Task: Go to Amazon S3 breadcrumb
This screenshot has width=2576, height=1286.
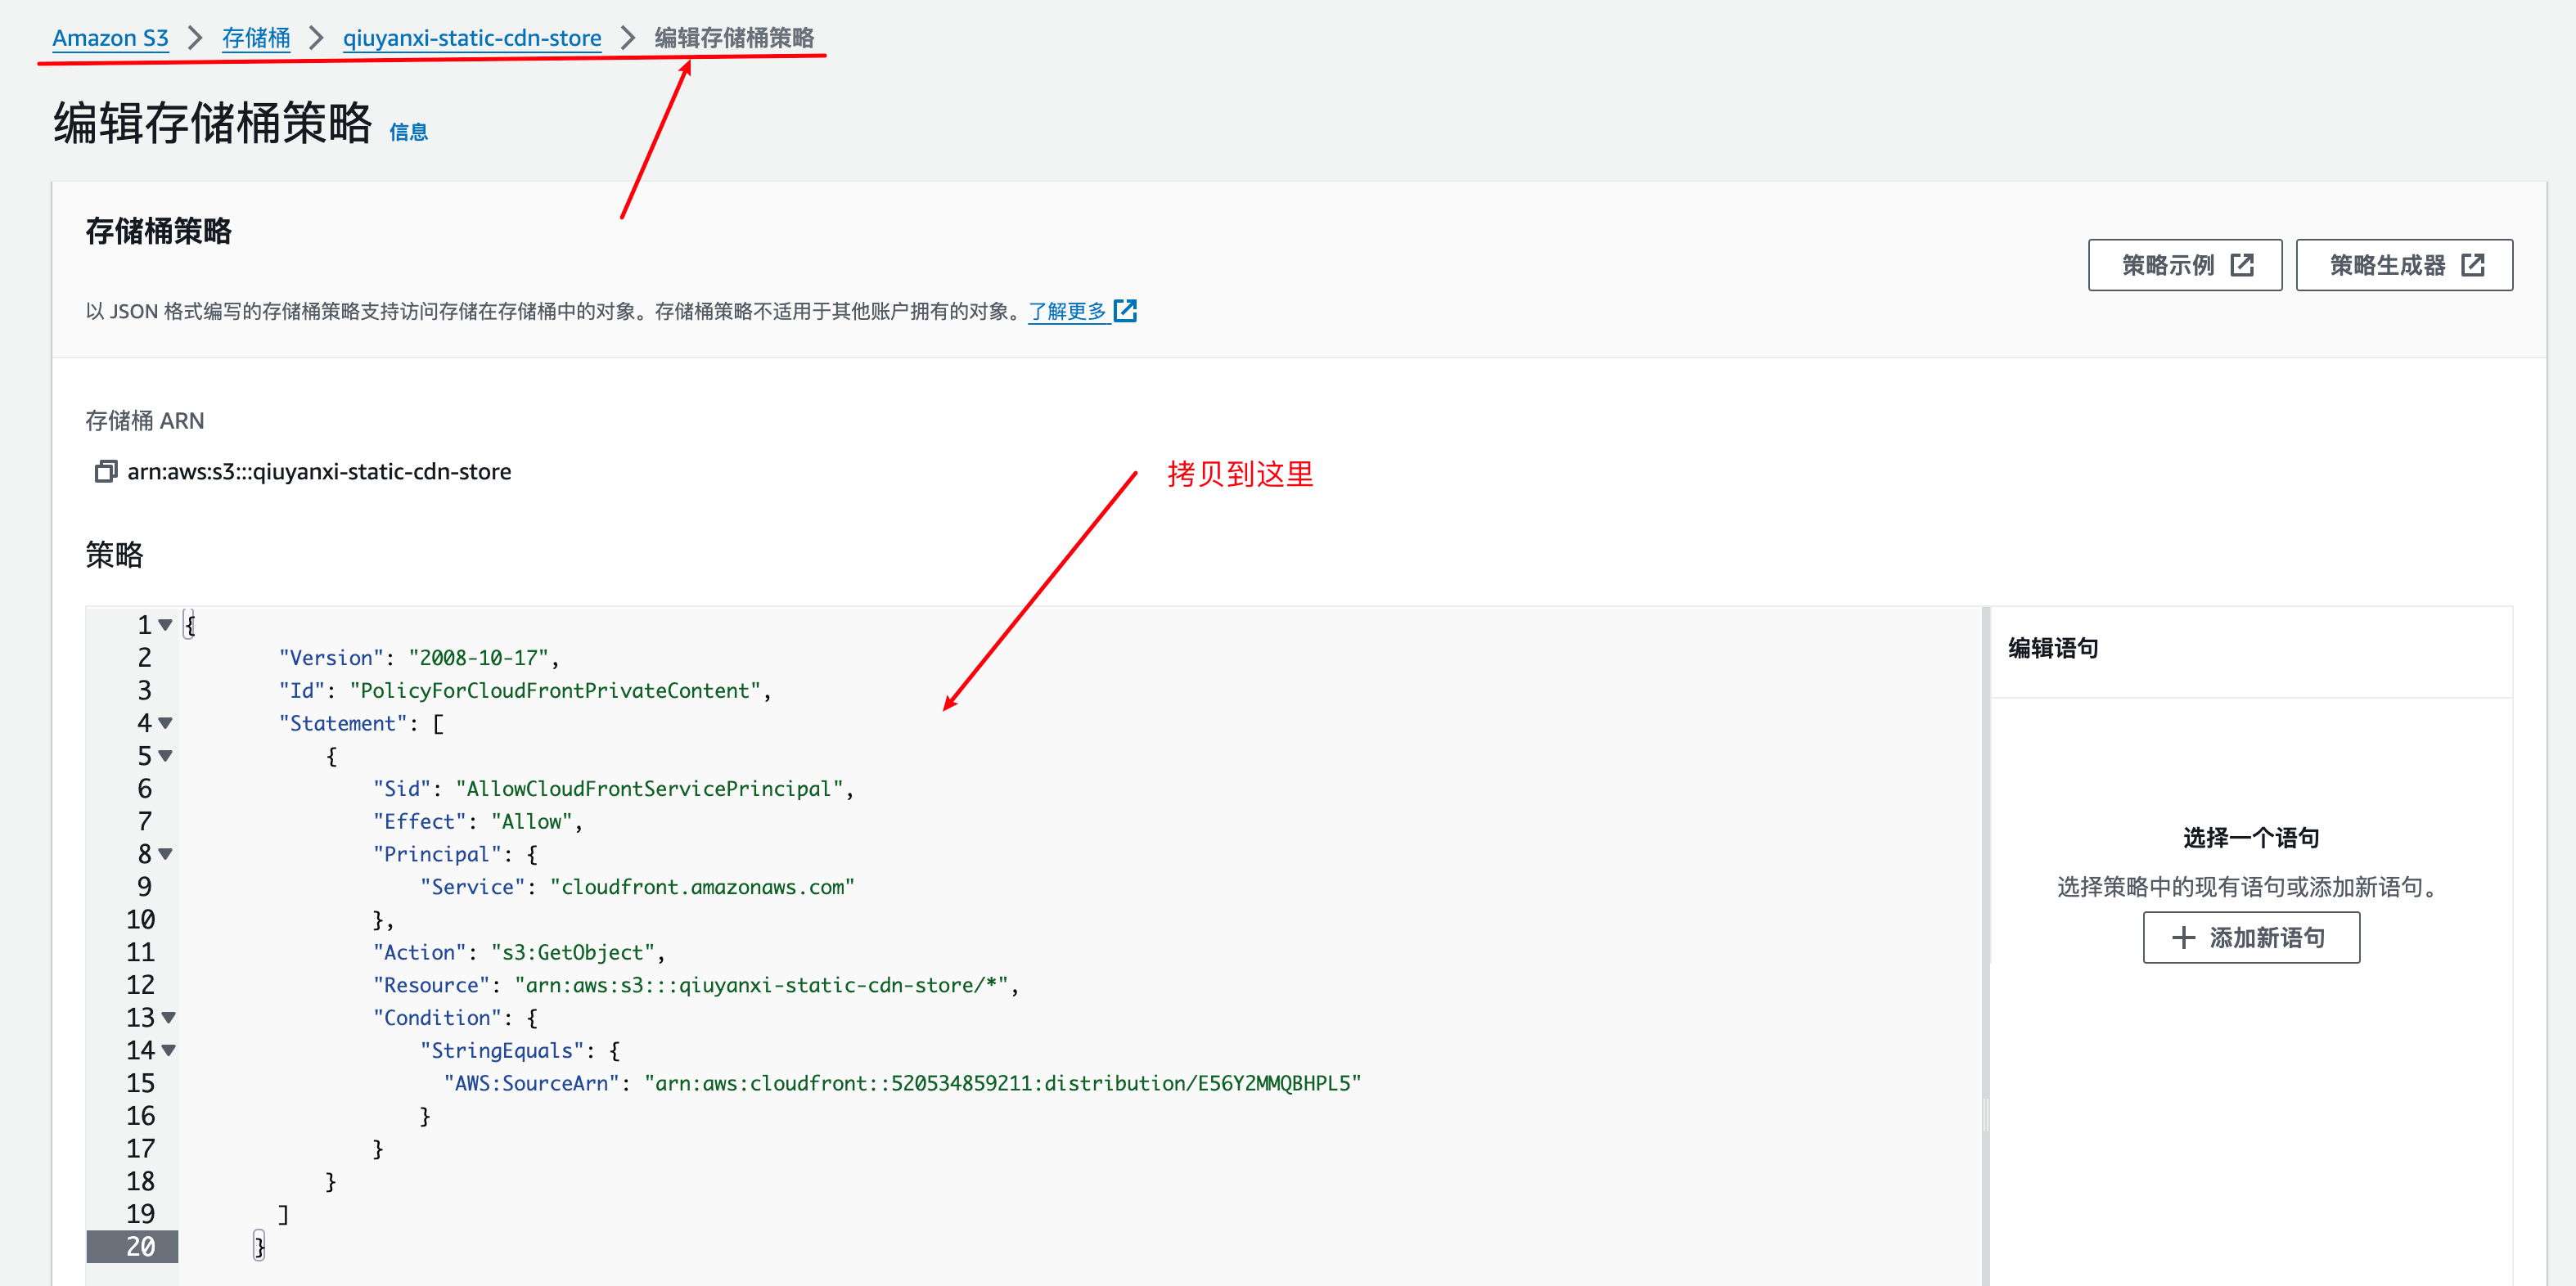Action: (x=110, y=38)
